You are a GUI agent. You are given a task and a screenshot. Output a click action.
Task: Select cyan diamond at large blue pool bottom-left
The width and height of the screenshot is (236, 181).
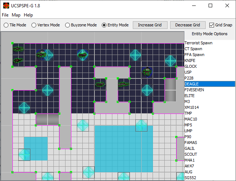point(89,172)
